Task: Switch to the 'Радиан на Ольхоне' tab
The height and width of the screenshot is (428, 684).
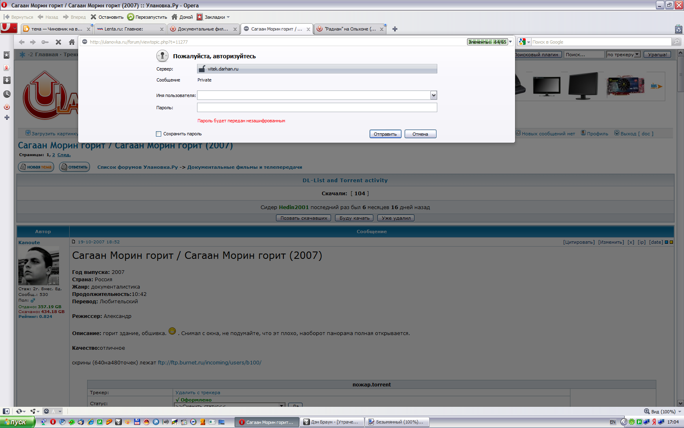Action: coord(350,29)
